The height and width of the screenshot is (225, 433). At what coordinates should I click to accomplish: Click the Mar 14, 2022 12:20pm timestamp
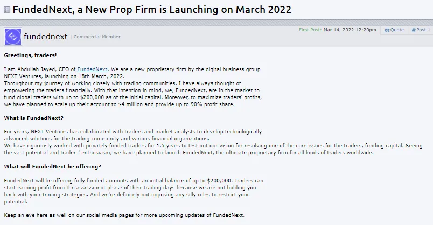tap(350, 30)
